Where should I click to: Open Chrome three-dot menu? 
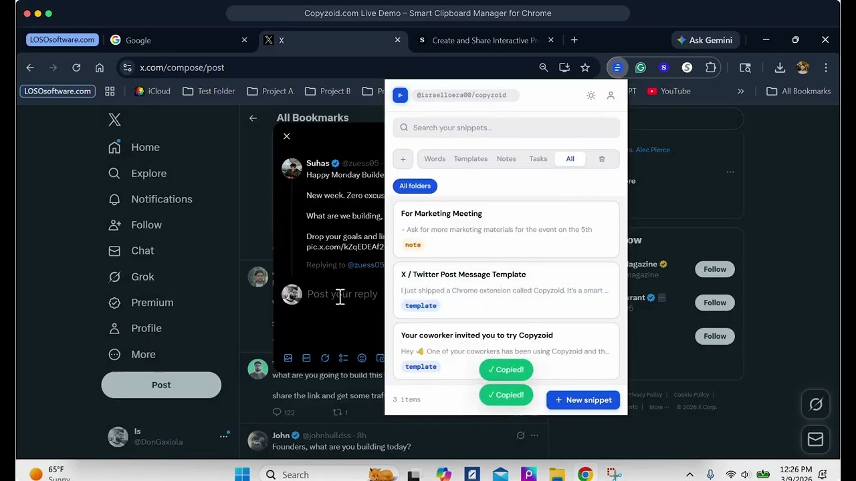(x=826, y=67)
